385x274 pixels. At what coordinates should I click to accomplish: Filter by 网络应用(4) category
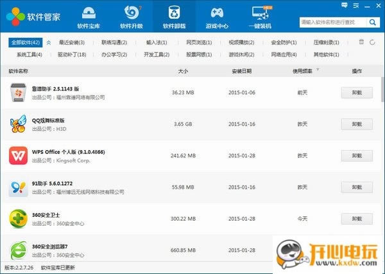click(x=284, y=55)
